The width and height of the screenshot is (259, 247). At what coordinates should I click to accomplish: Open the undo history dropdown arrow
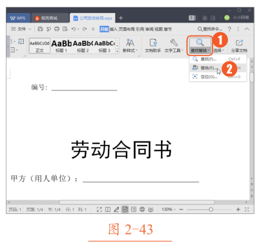[x=78, y=29]
